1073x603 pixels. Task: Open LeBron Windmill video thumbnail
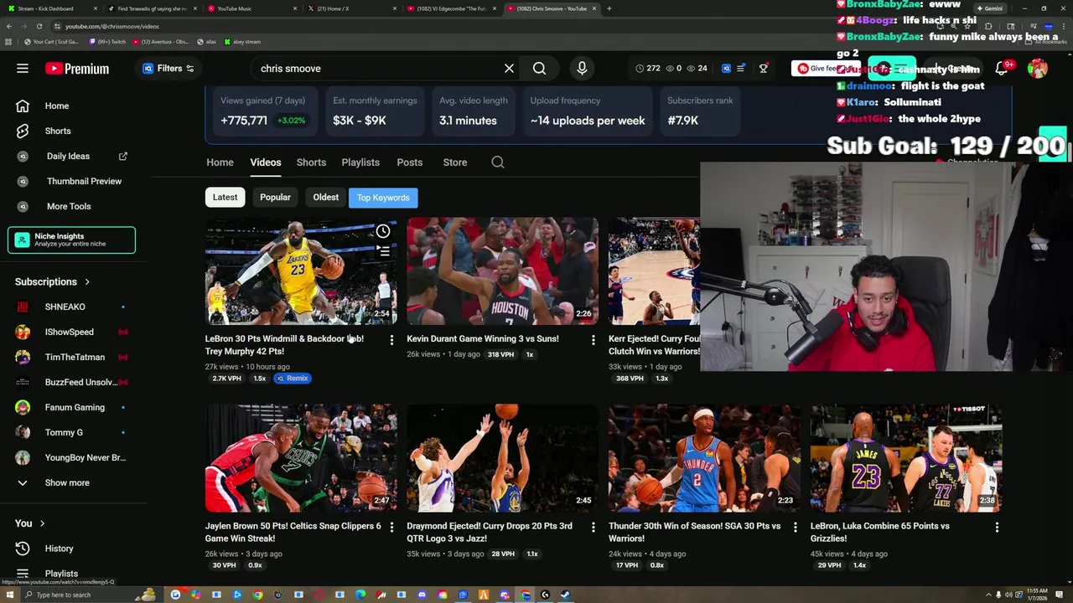pyautogui.click(x=301, y=271)
